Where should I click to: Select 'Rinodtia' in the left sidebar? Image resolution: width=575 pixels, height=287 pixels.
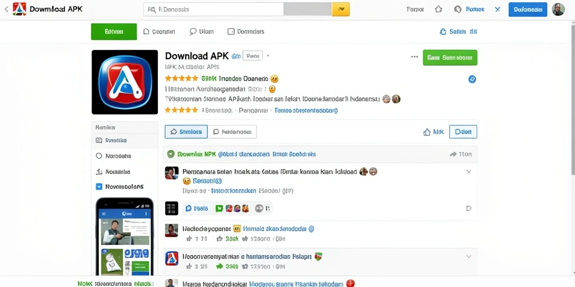coord(125,140)
